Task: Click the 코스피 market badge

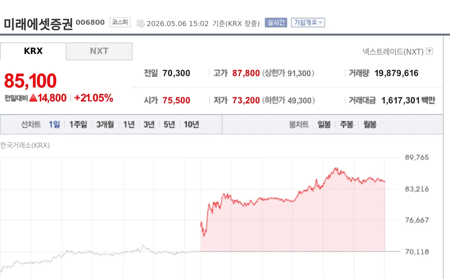Action: [120, 22]
